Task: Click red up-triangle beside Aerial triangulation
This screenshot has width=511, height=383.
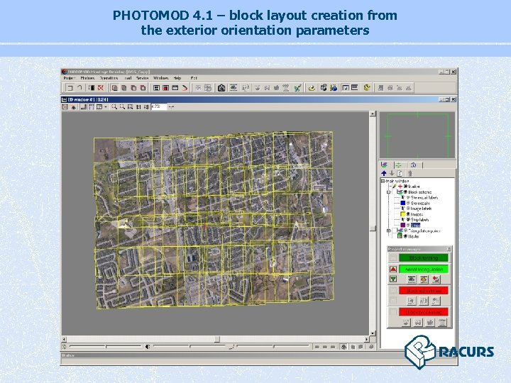Action: tap(393, 270)
